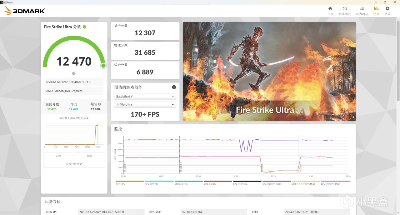
Task: Click the 监控 monitoring heading
Action: 118,129
